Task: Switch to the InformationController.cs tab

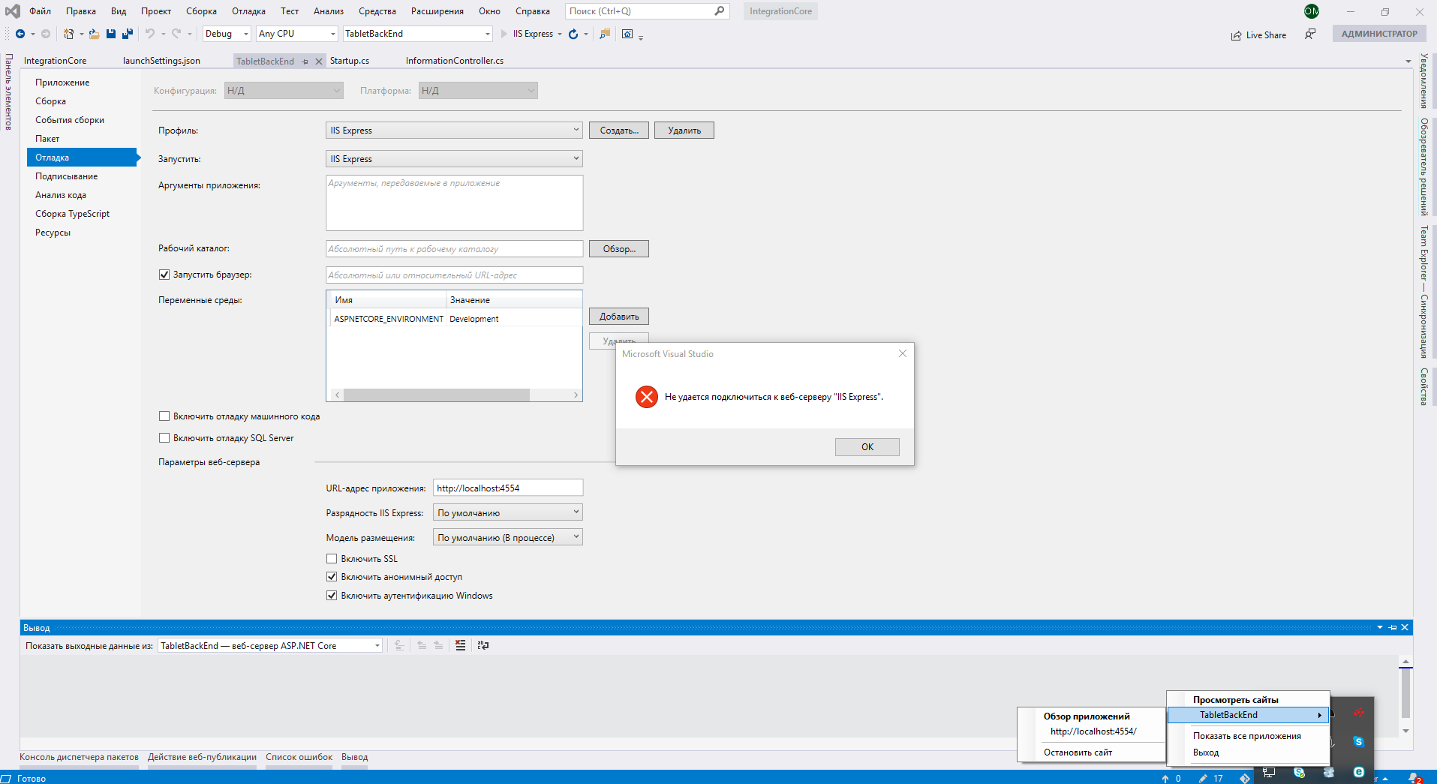Action: (455, 61)
